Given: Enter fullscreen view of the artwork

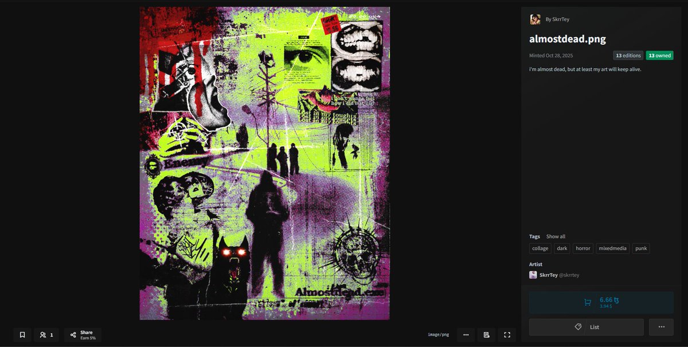Looking at the screenshot, I should click(507, 335).
